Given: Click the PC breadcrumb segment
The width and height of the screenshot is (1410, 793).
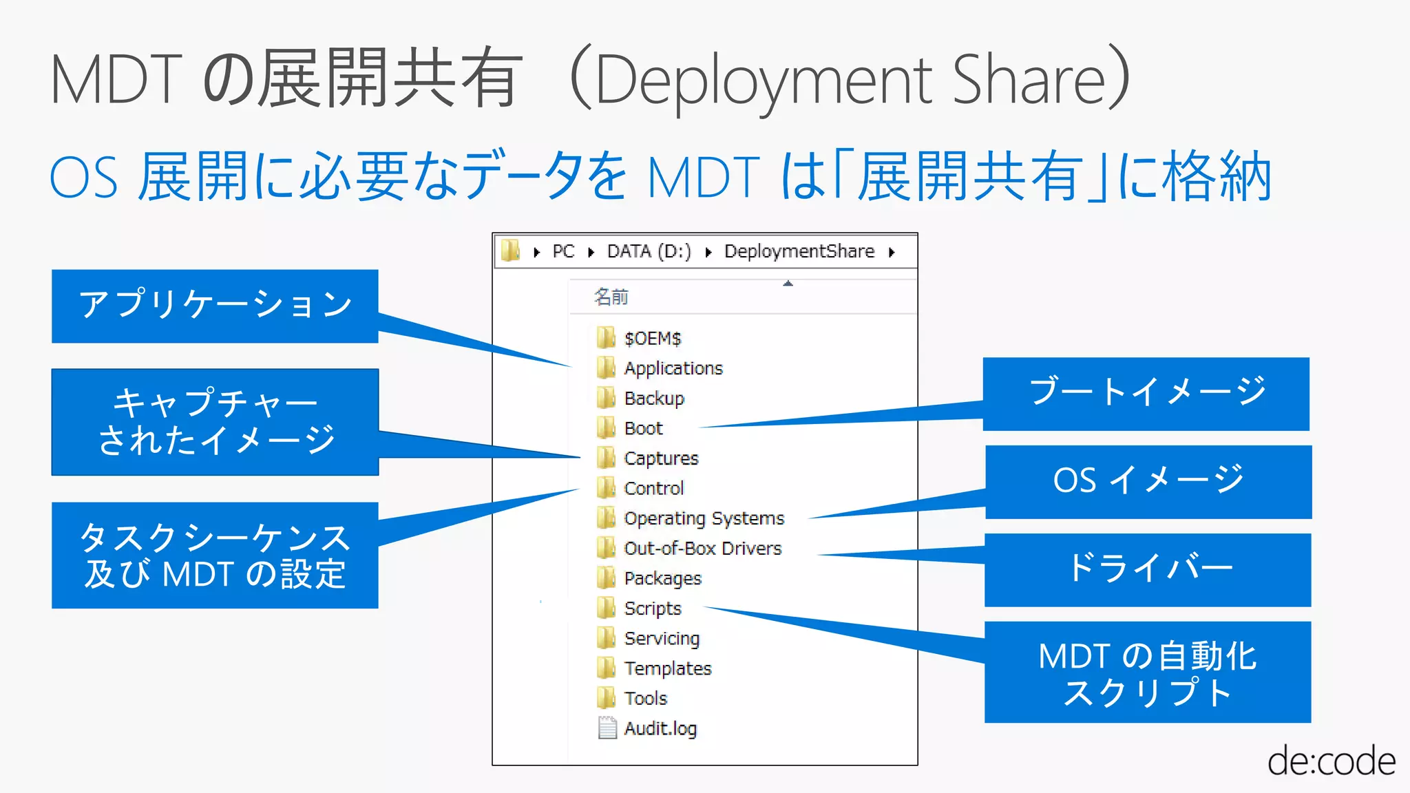Looking at the screenshot, I should coord(563,251).
